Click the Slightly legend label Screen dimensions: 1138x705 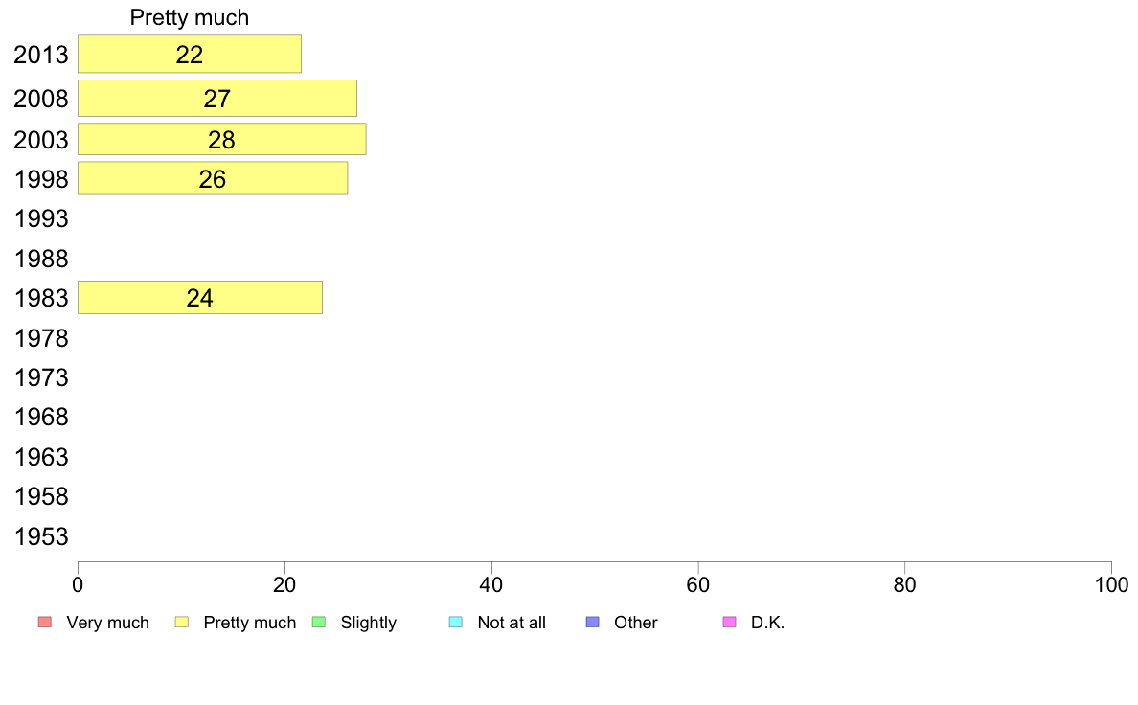pos(369,623)
